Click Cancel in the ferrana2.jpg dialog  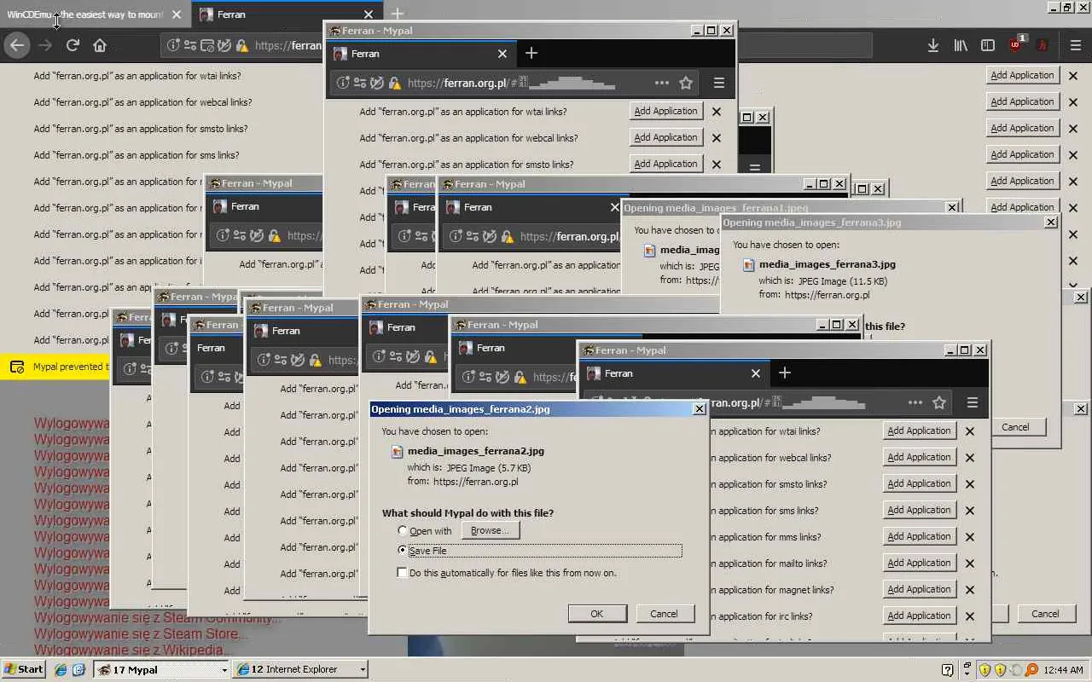click(x=664, y=614)
